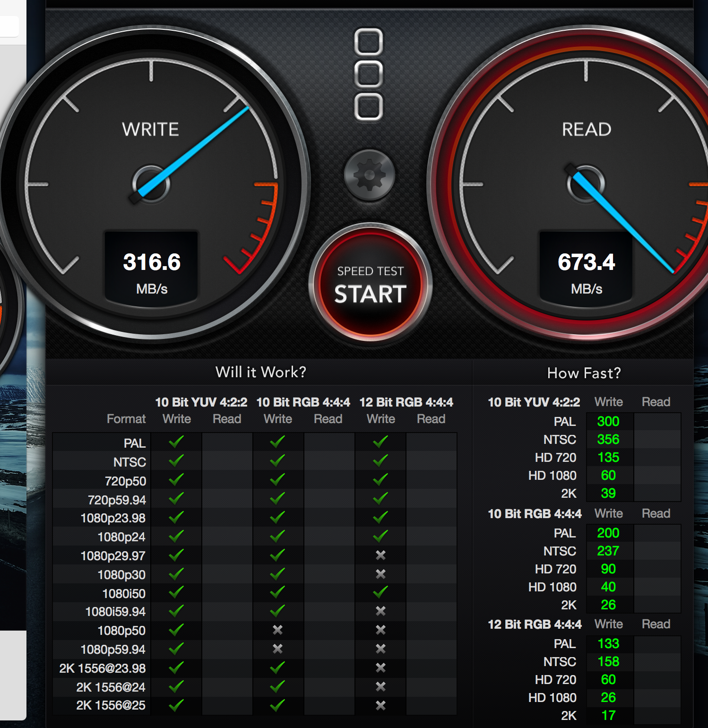
Task: Click the READ gauge label
Action: [587, 129]
